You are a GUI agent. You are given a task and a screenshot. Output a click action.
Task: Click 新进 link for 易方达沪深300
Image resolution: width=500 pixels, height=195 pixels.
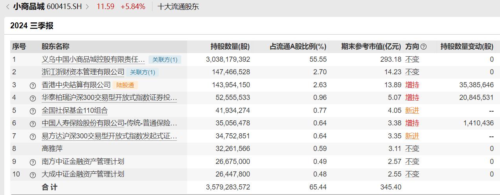[x=412, y=136]
